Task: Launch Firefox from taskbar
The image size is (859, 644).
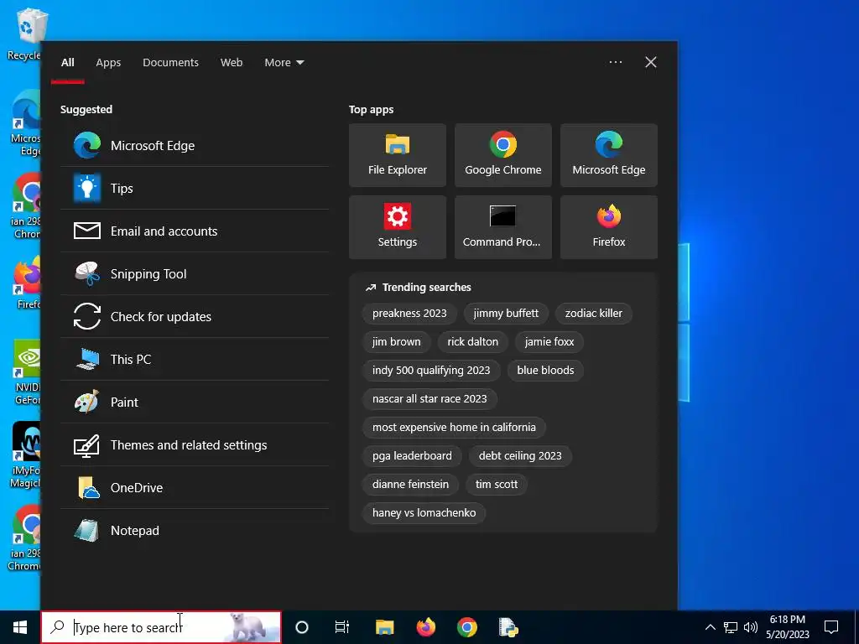Action: [425, 627]
